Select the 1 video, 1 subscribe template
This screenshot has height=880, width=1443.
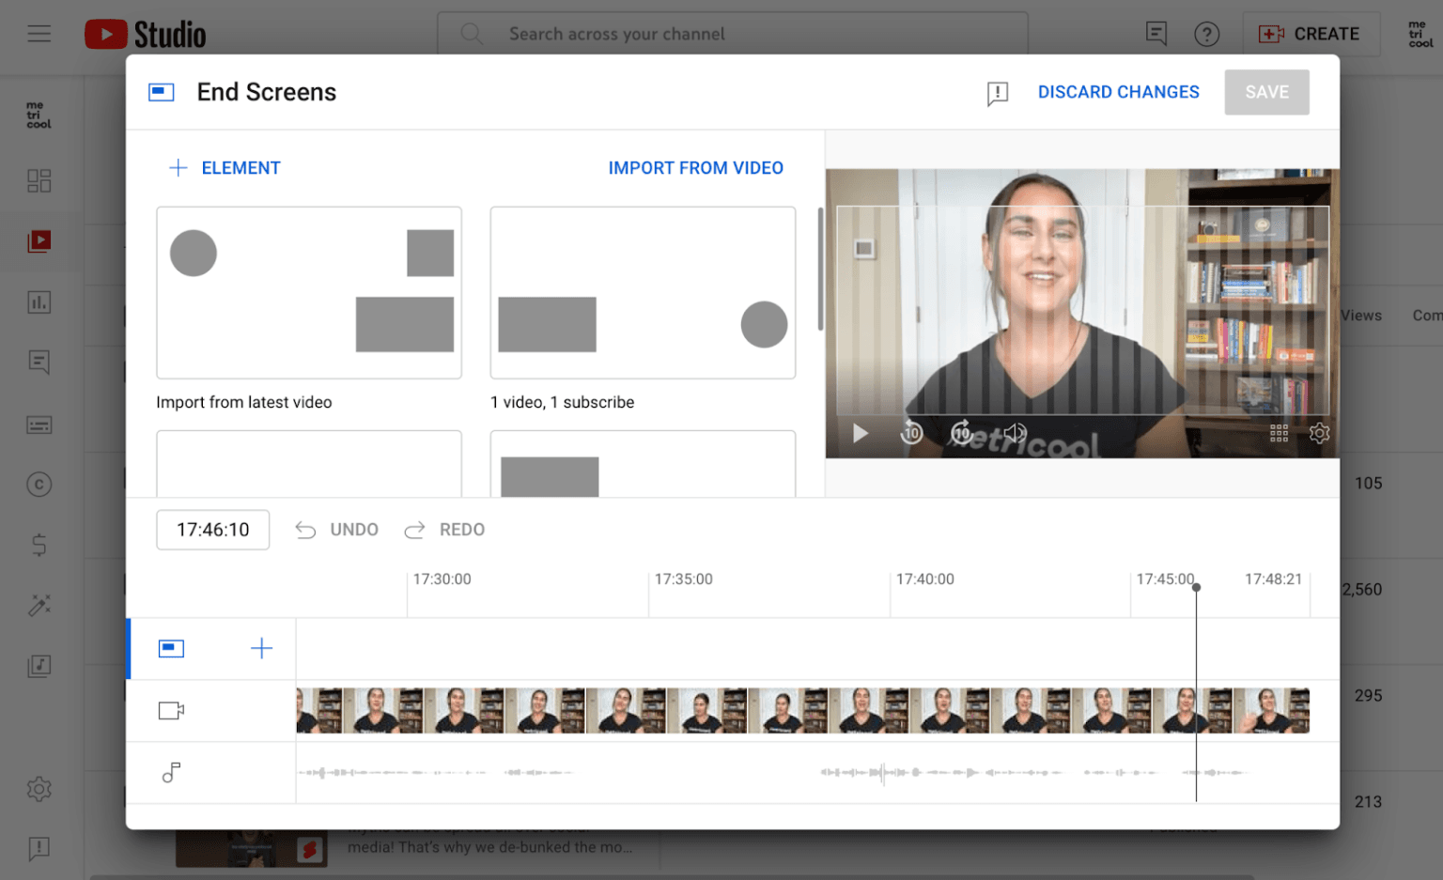(643, 292)
